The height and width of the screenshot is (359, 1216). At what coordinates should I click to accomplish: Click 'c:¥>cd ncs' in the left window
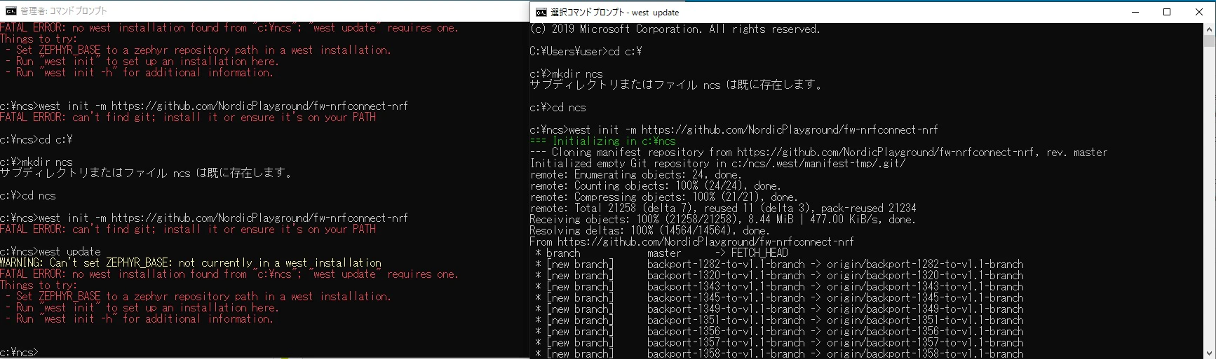pos(28,195)
